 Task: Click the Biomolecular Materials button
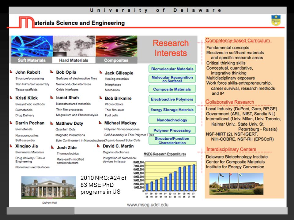click(172, 69)
